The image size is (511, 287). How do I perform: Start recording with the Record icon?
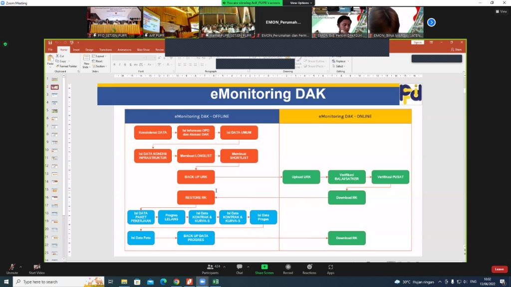pyautogui.click(x=288, y=268)
